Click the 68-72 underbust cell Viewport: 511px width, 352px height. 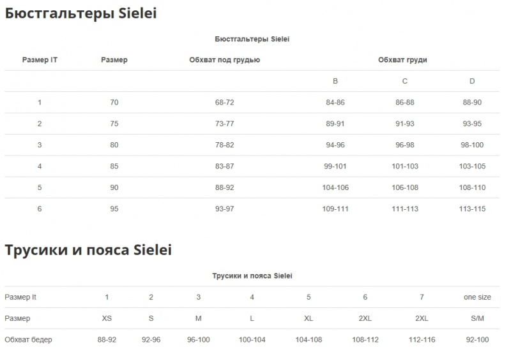(x=225, y=103)
